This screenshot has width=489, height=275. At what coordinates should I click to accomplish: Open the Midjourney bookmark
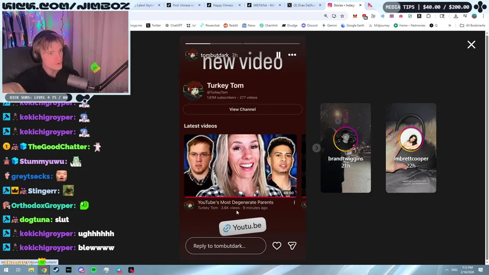(x=379, y=26)
